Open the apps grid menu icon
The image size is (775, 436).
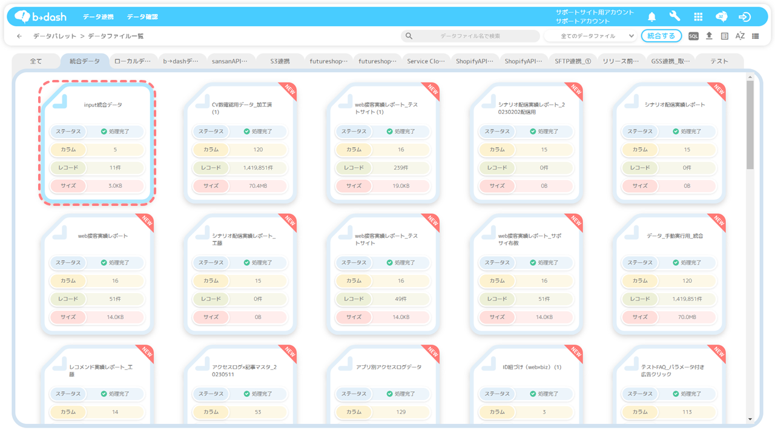[698, 17]
